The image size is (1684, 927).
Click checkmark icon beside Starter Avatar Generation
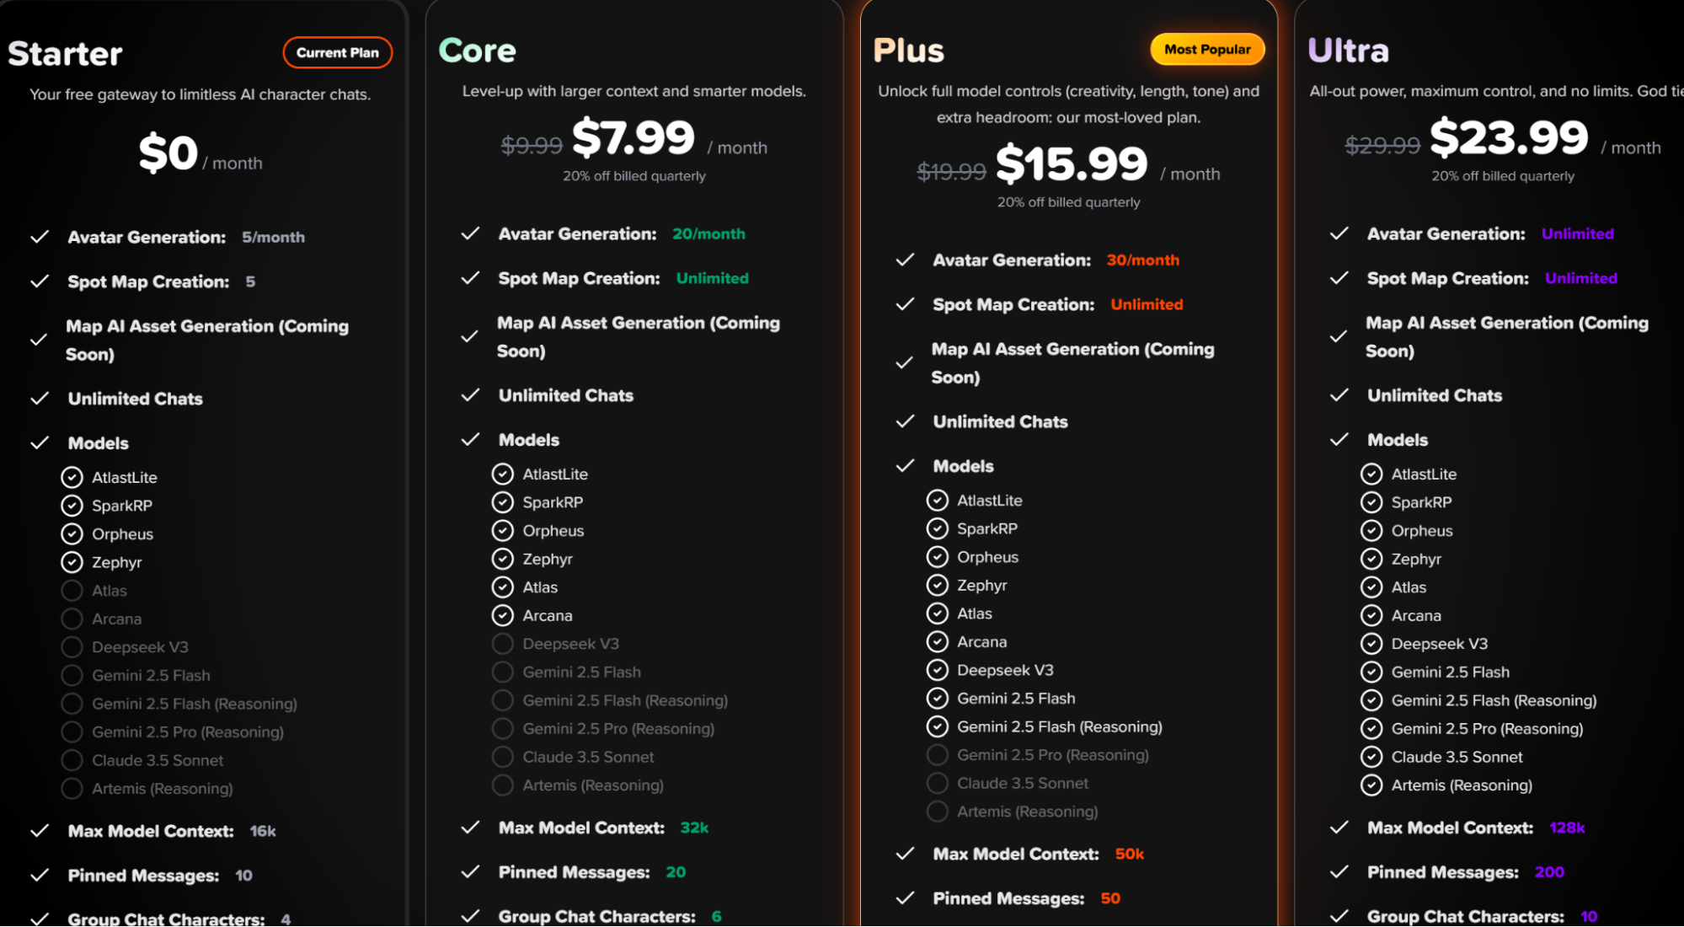pos(40,238)
